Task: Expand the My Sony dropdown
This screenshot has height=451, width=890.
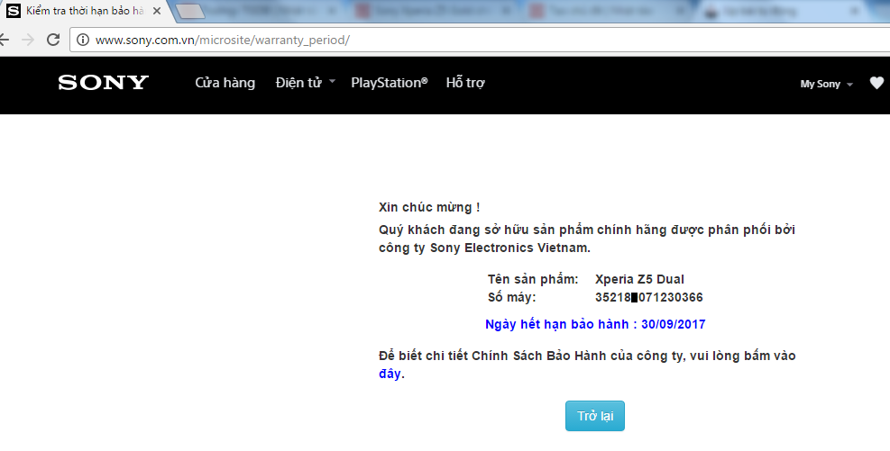Action: click(x=826, y=84)
